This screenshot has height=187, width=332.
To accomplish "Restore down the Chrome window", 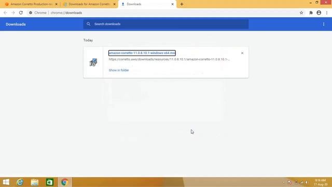I will 317,2.
